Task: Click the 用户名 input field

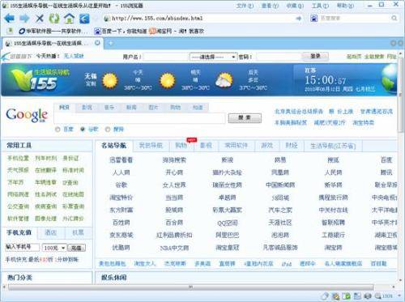Action: (x=166, y=57)
